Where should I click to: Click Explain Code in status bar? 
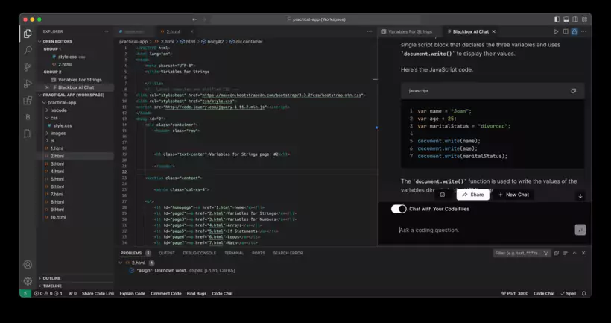133,294
